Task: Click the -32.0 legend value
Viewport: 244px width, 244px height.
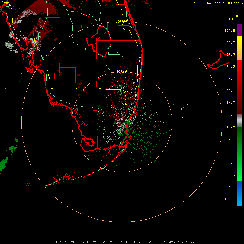Action: click(230, 139)
